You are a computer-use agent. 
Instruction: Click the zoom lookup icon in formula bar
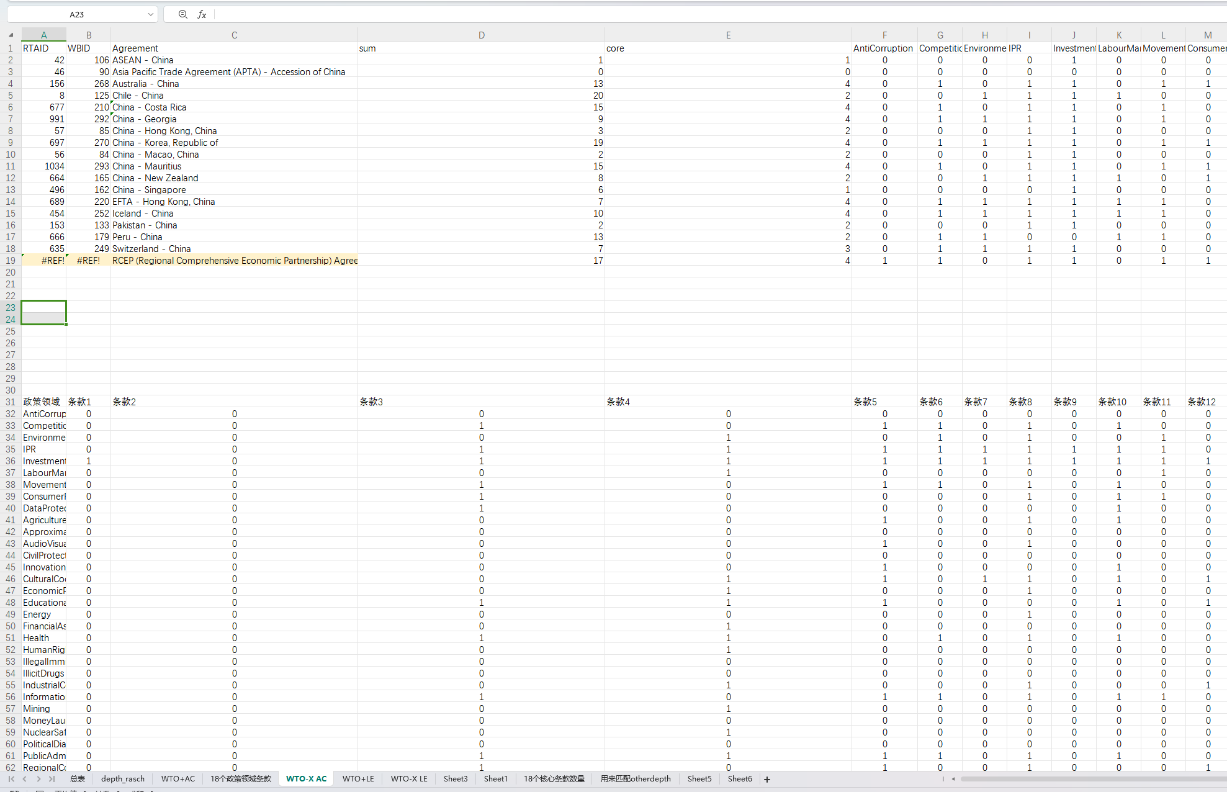click(x=182, y=14)
